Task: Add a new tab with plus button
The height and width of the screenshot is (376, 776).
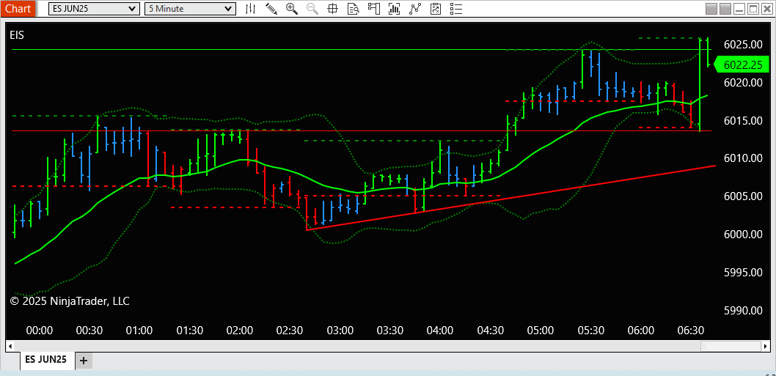Action: (x=83, y=360)
